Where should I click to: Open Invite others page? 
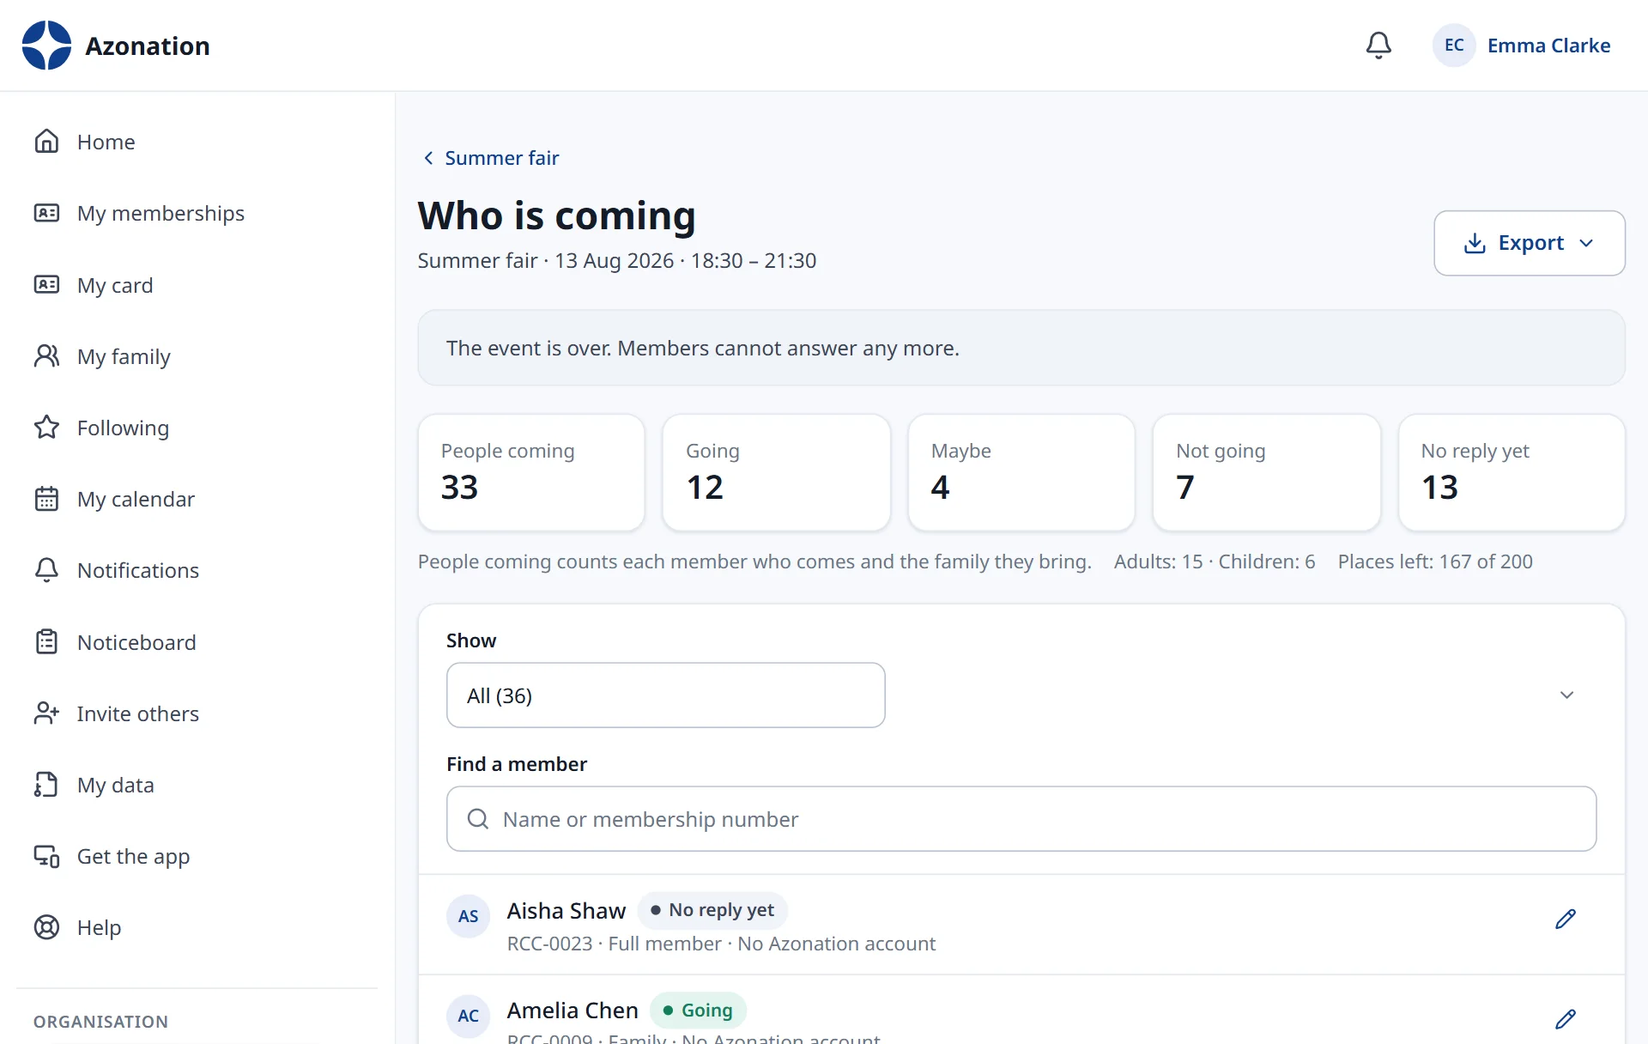[137, 713]
